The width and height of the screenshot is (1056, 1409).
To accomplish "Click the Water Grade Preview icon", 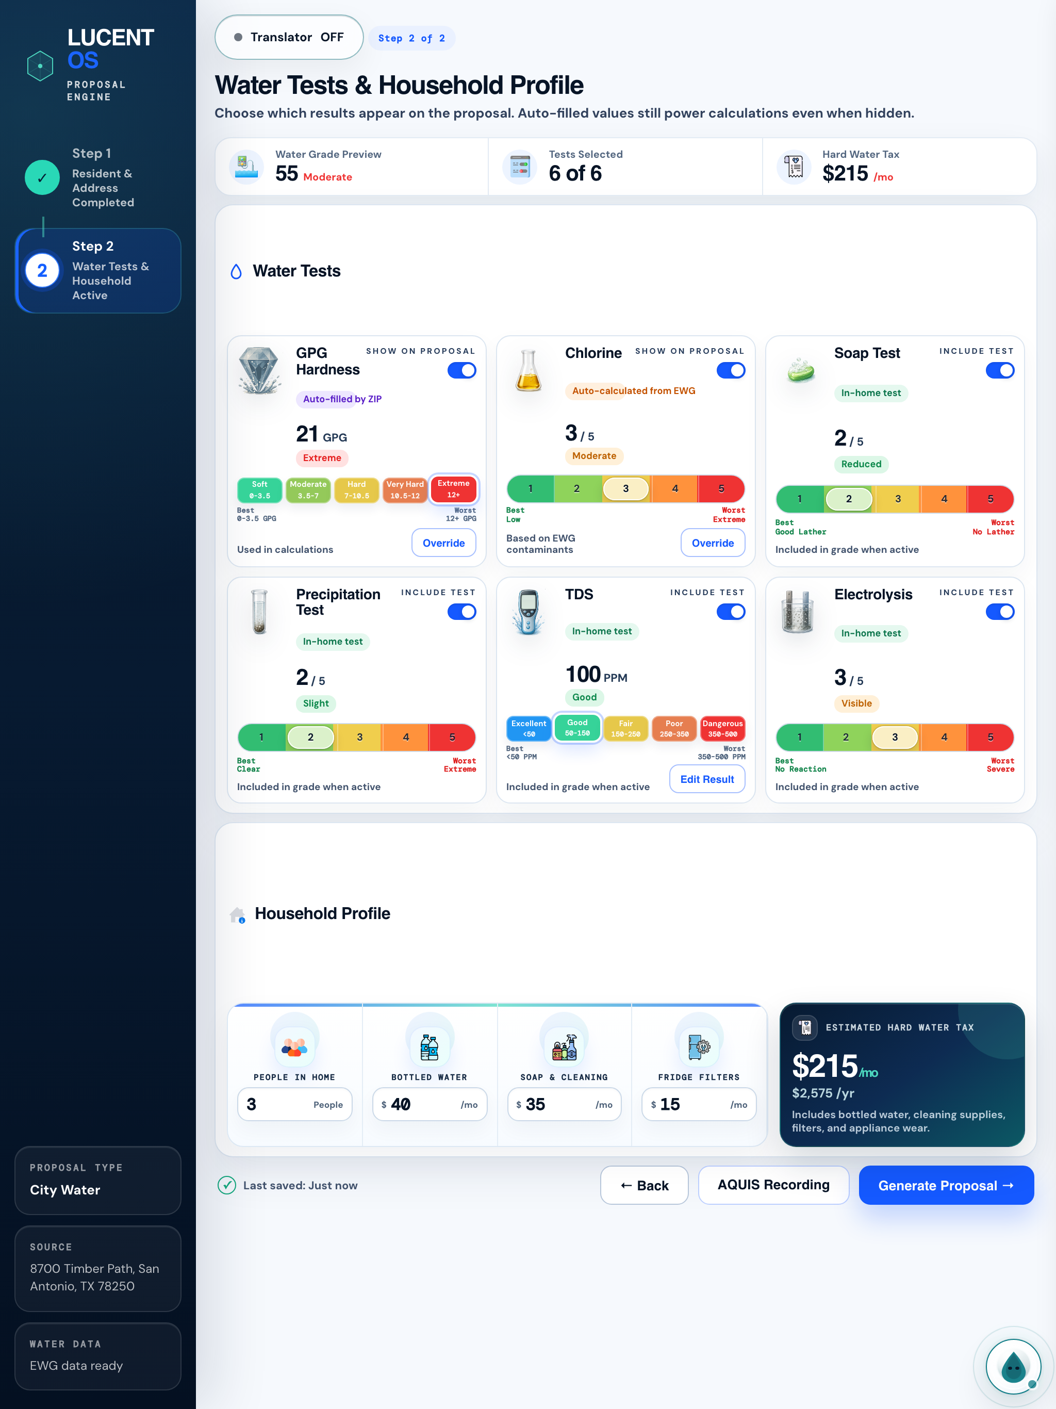I will tap(246, 167).
